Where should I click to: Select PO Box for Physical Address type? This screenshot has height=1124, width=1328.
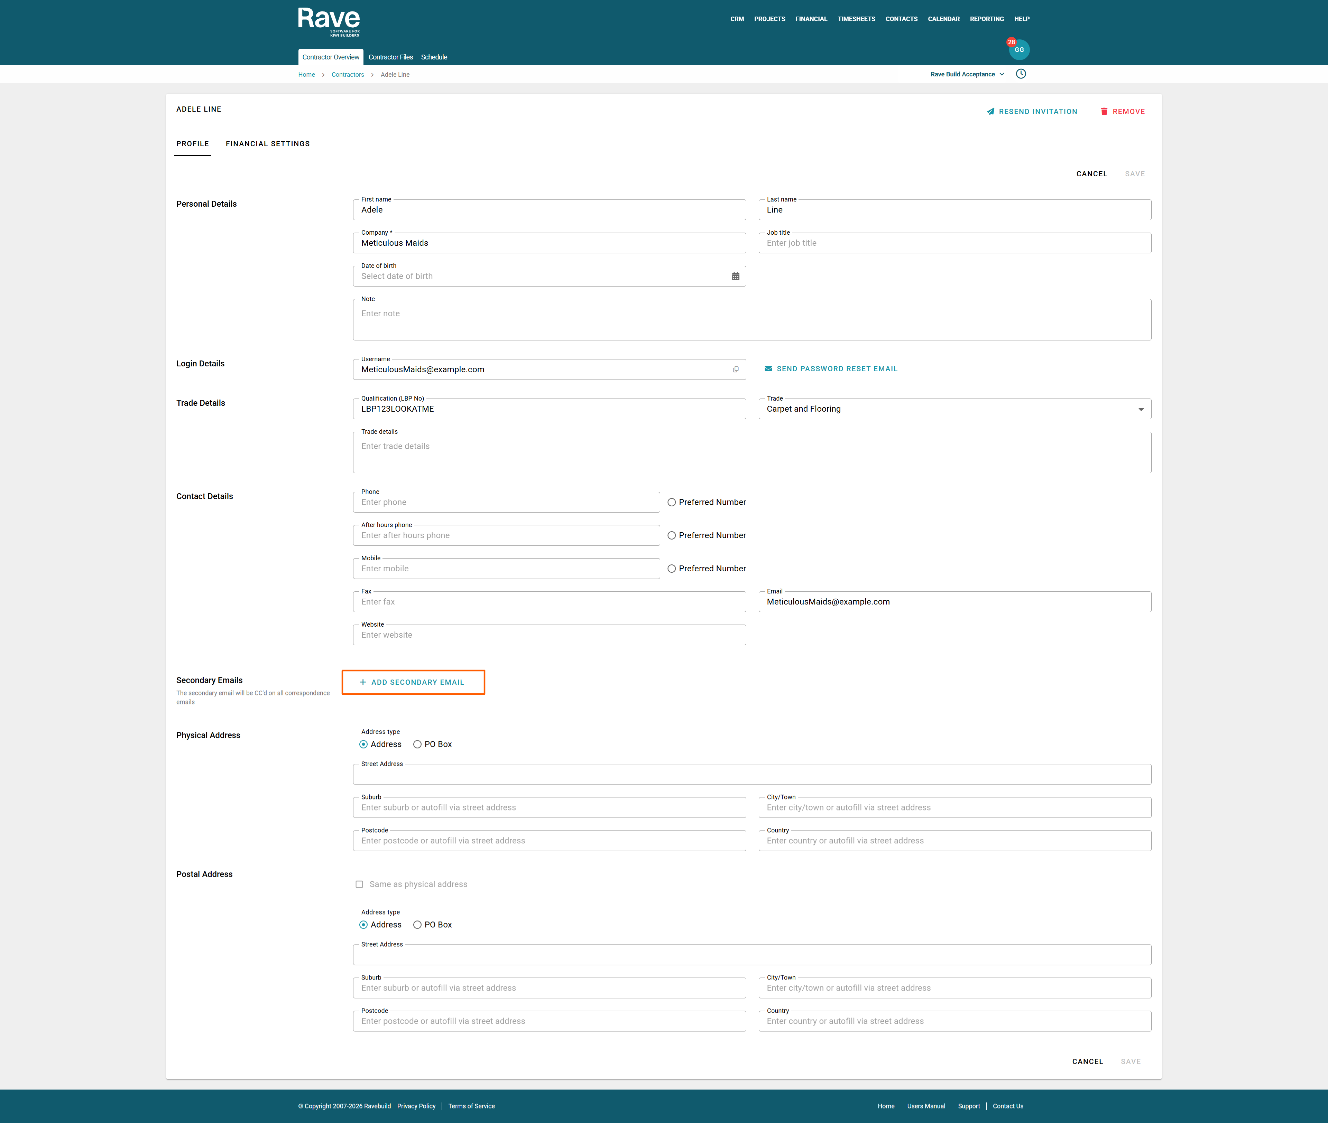point(417,744)
